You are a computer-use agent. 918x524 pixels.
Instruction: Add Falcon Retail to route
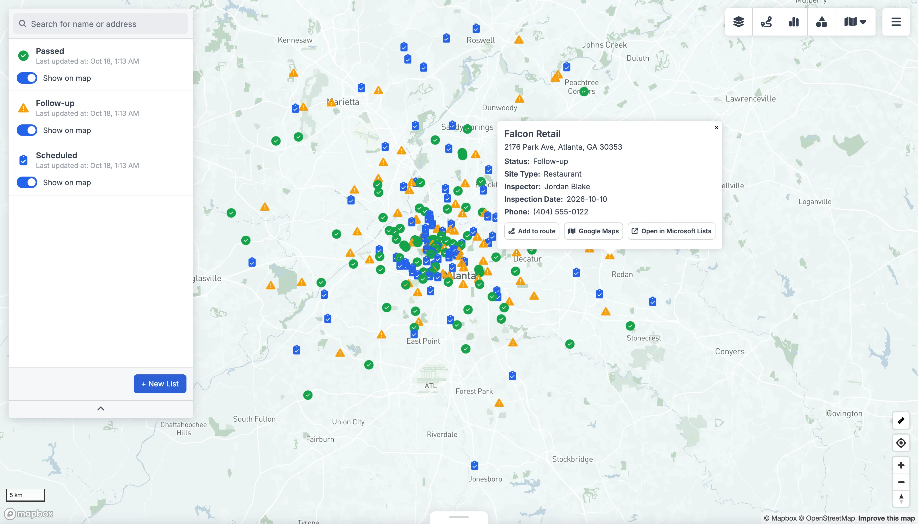pyautogui.click(x=532, y=231)
